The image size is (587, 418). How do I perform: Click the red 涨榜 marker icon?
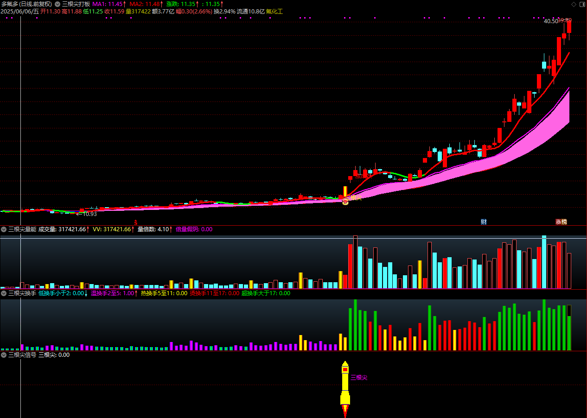pyautogui.click(x=561, y=222)
